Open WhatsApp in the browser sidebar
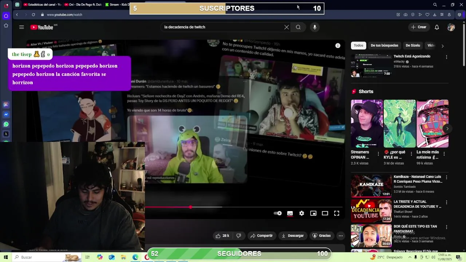The image size is (466, 262). [6, 124]
